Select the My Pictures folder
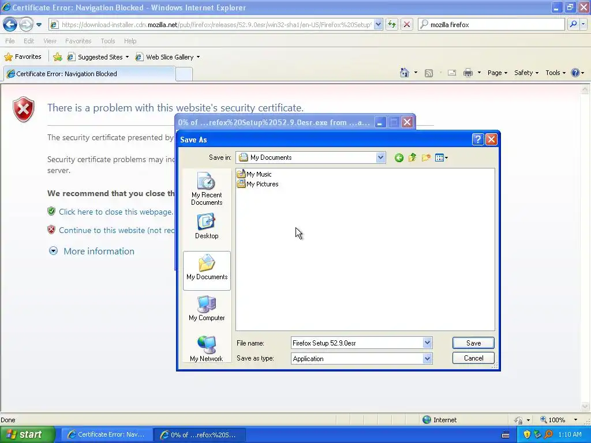 point(257,184)
